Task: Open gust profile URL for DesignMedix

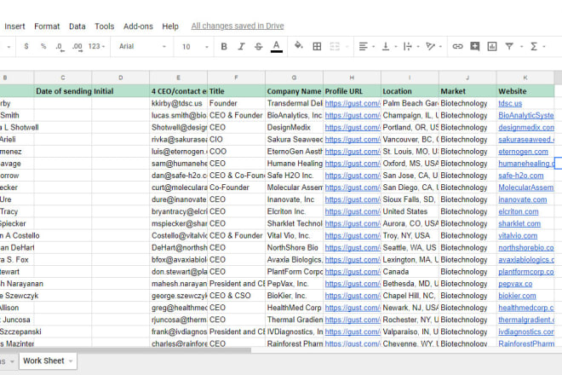Action: pyautogui.click(x=353, y=127)
